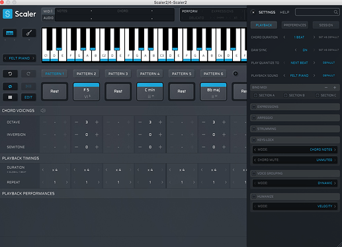Toggle the Voice Grouping option
Viewport: 342px width, 247px height.
click(x=254, y=173)
